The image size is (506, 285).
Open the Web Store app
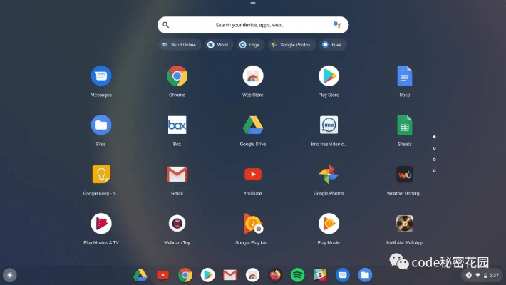[253, 76]
